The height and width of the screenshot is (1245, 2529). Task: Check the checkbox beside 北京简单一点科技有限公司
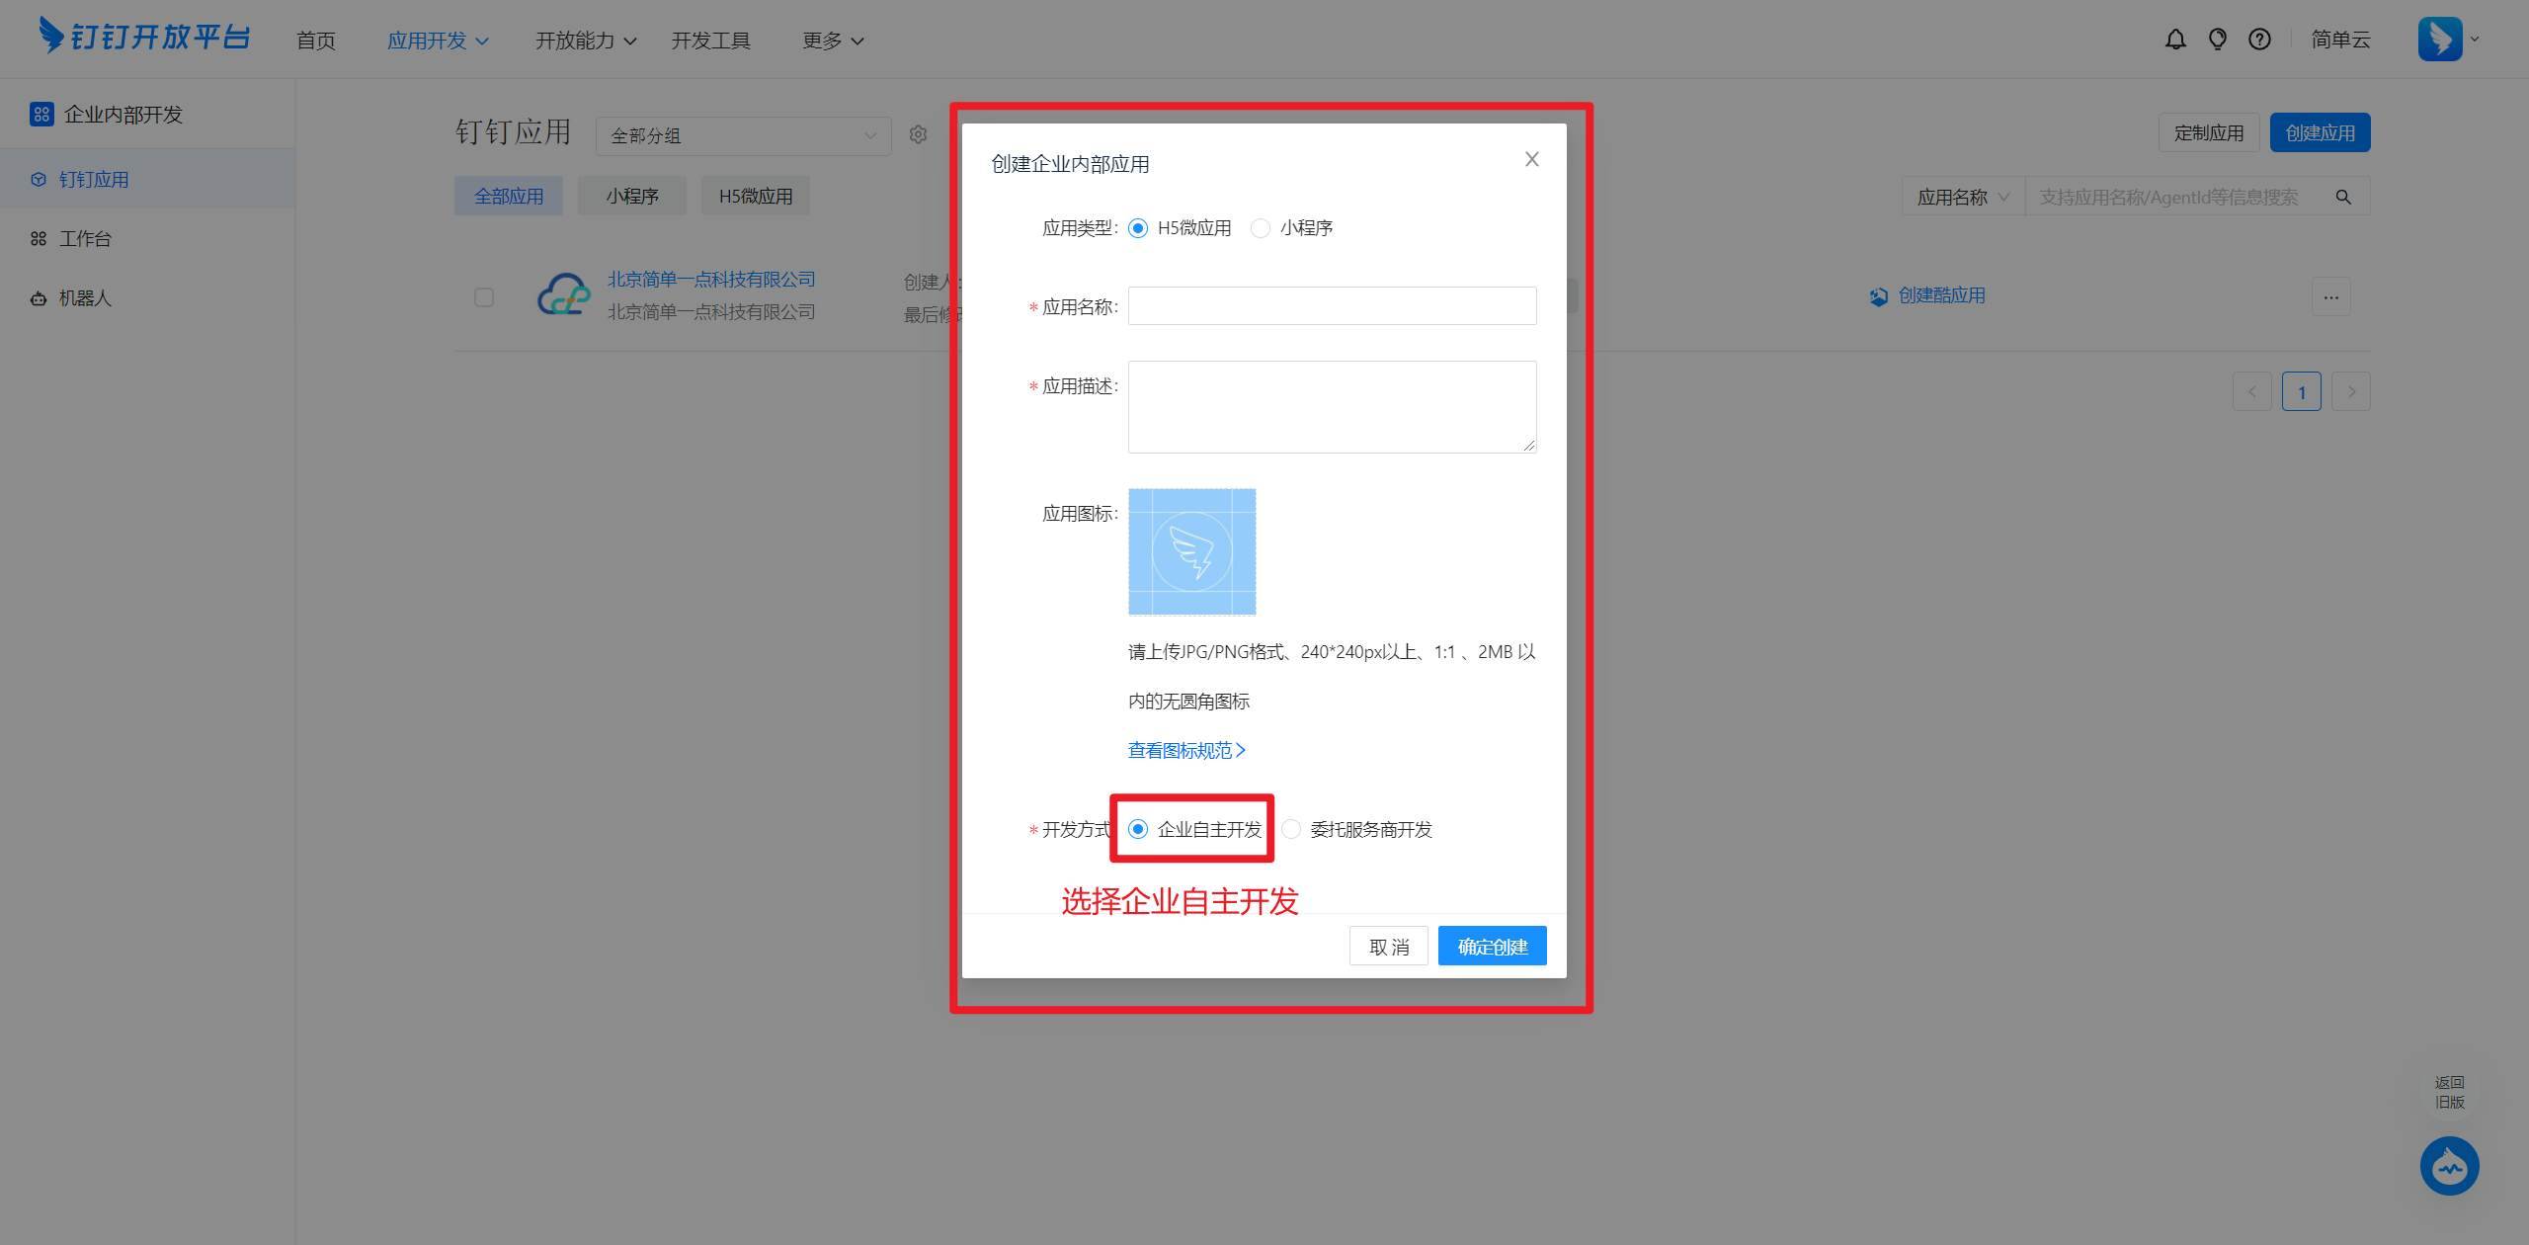pos(484,296)
